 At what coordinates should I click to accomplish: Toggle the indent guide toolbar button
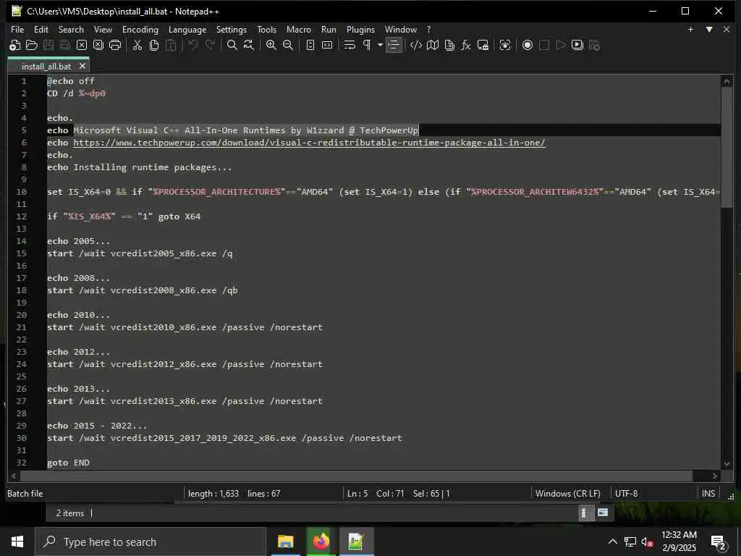(394, 46)
